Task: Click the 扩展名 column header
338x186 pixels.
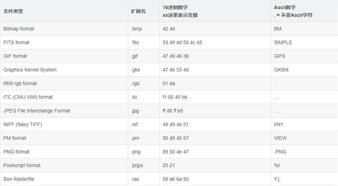Action: 138,11
